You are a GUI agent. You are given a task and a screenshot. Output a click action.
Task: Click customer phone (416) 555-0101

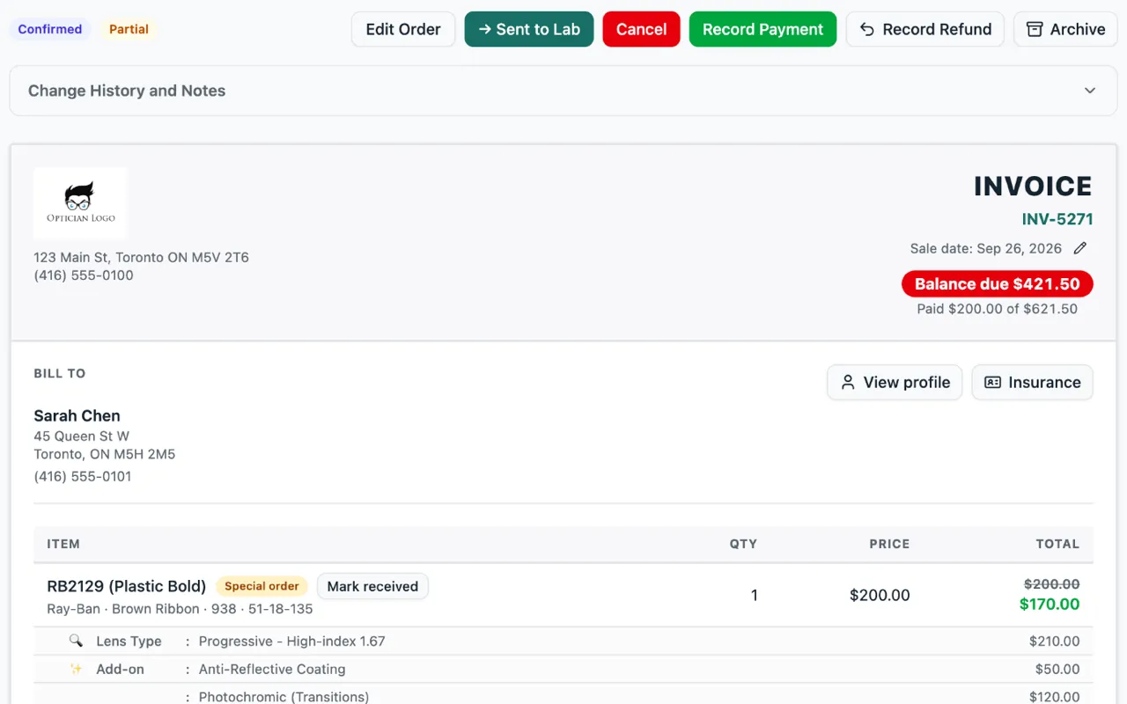point(83,476)
